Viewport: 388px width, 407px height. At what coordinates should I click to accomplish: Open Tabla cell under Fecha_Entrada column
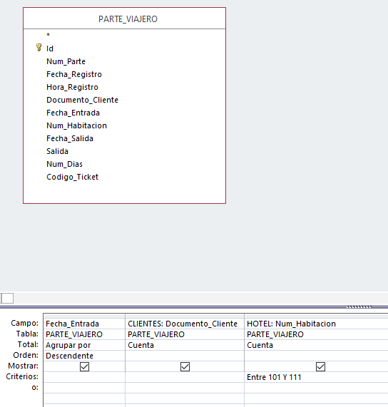pyautogui.click(x=84, y=334)
